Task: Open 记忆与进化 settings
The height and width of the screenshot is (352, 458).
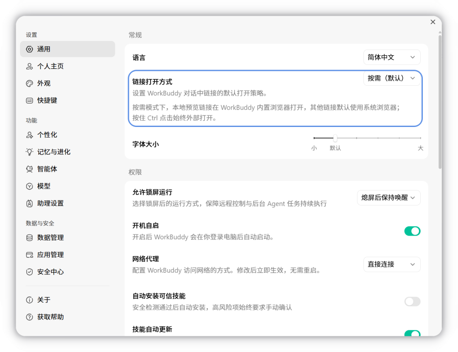Action: [67, 152]
